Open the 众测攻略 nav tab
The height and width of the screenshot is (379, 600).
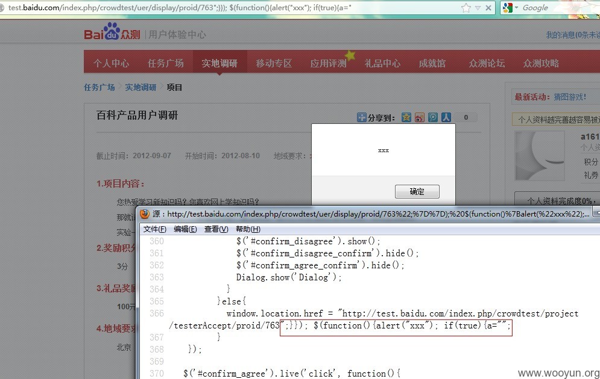541,63
